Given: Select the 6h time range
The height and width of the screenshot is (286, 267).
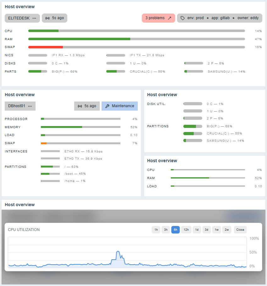Looking at the screenshot, I should 175,230.
